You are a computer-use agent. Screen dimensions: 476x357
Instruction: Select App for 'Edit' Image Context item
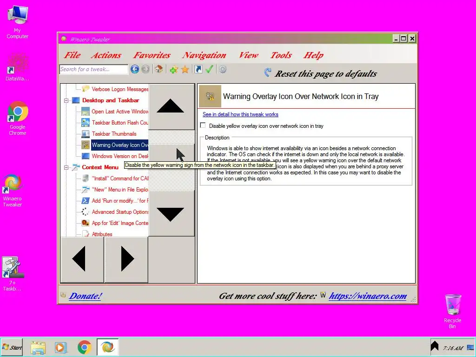coord(120,223)
